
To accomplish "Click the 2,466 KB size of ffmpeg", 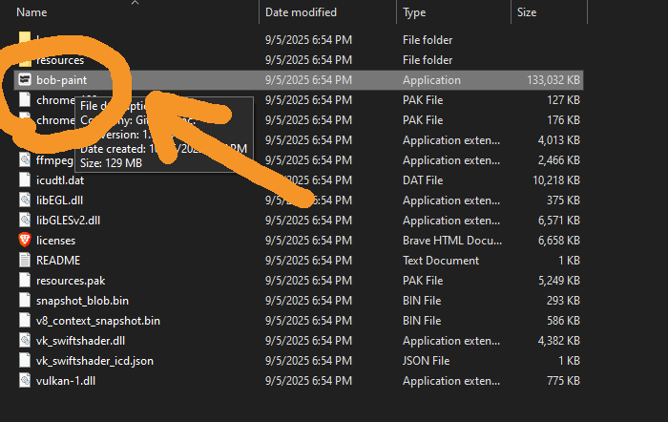I will coord(558,160).
